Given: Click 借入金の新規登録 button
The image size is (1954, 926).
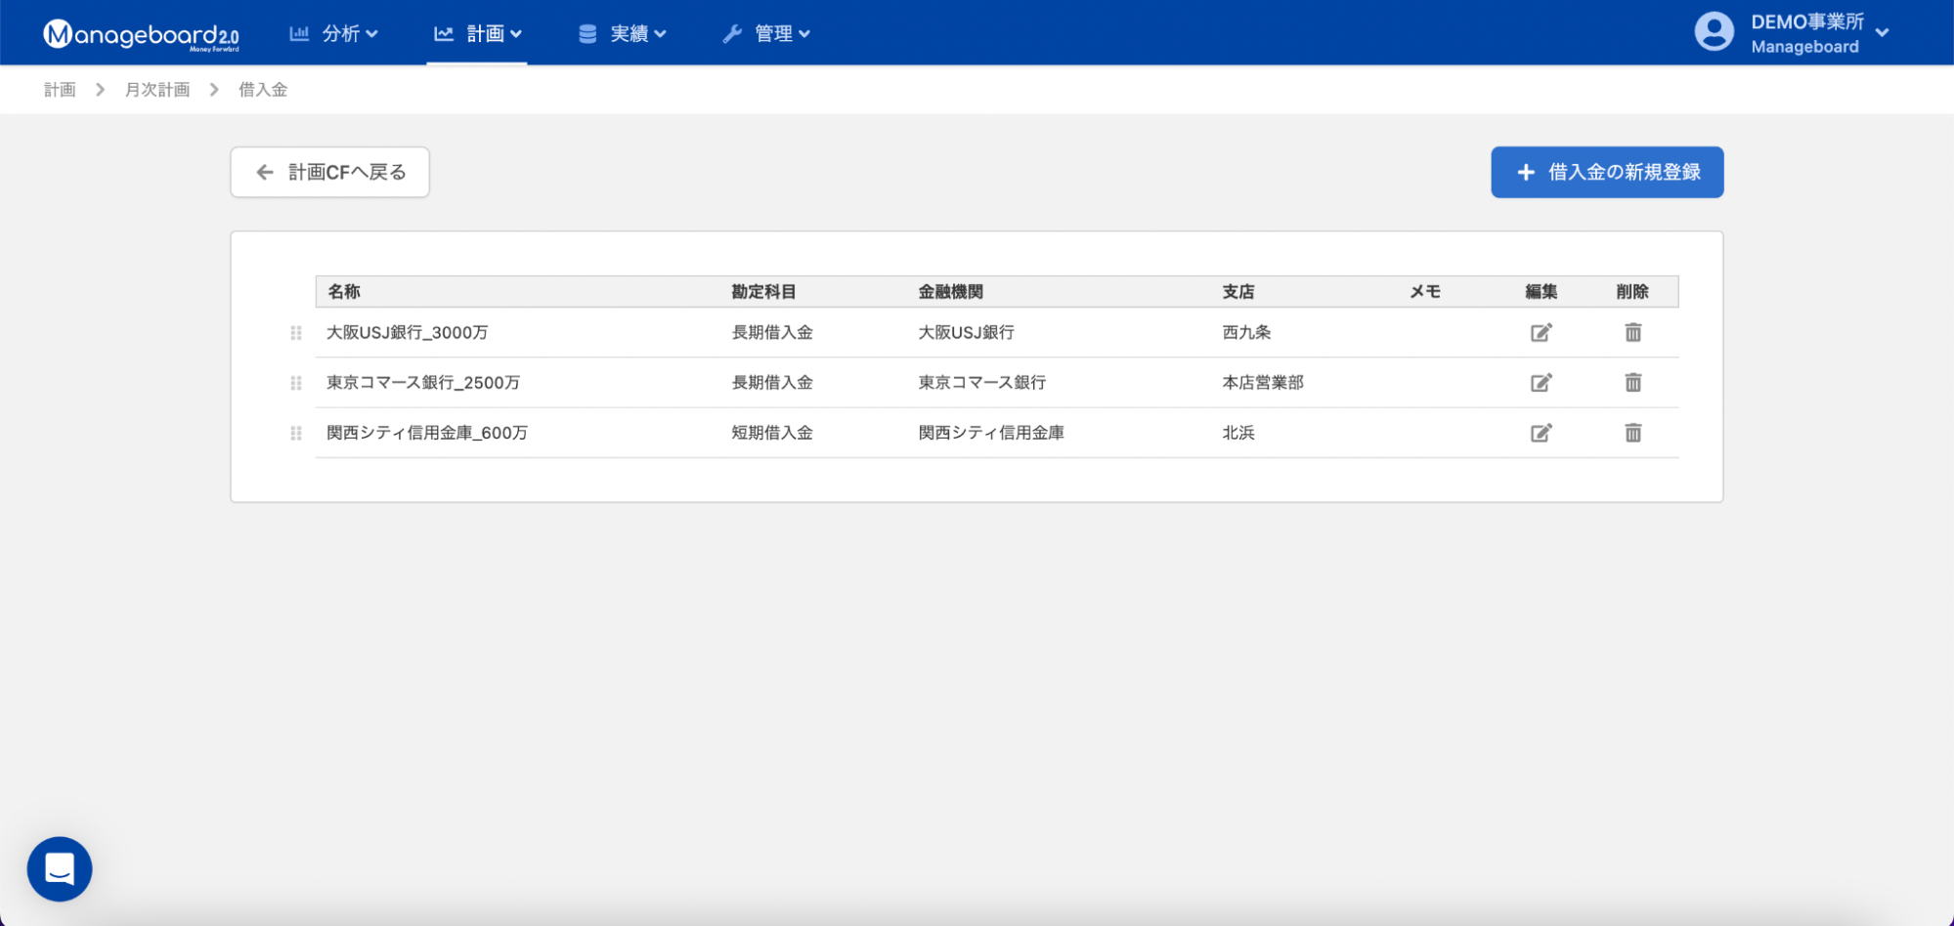Looking at the screenshot, I should pos(1607,172).
